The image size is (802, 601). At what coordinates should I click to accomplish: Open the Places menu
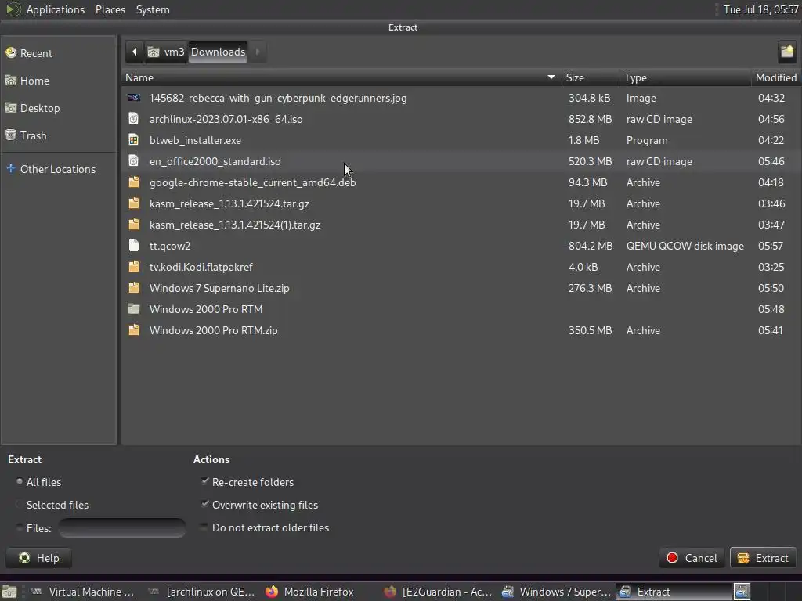click(x=110, y=9)
